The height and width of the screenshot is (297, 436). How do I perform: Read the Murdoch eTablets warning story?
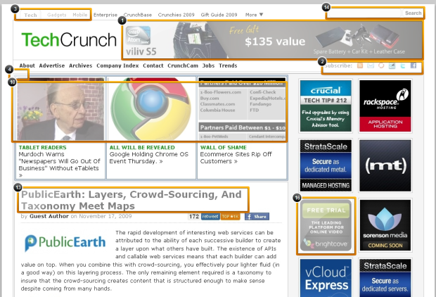point(60,165)
